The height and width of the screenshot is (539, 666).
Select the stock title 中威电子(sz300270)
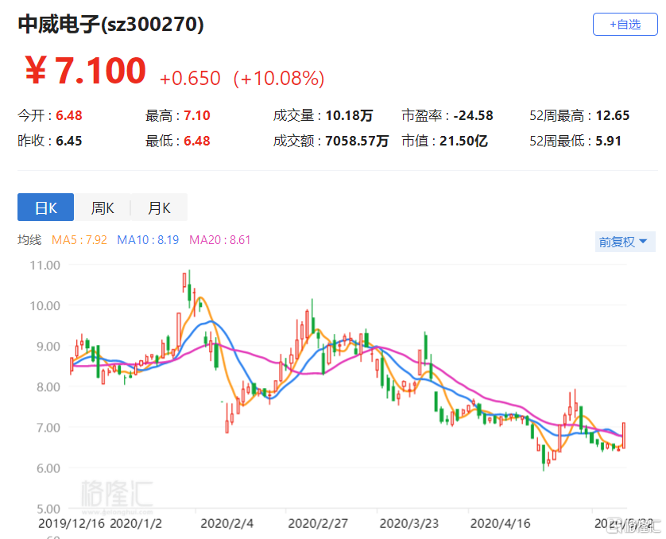click(110, 24)
